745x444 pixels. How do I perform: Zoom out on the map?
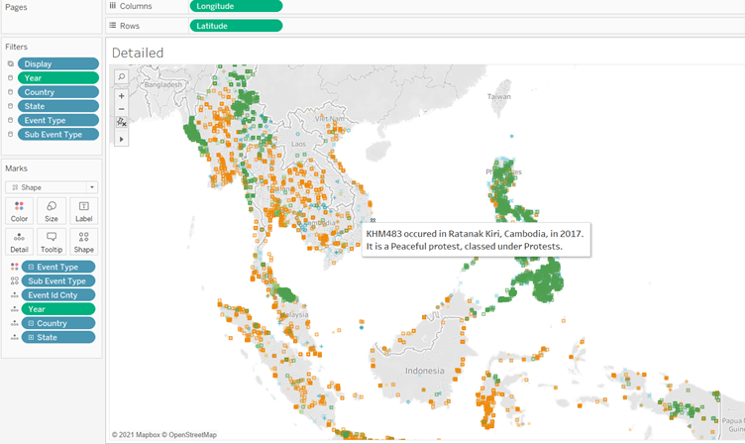pos(121,109)
